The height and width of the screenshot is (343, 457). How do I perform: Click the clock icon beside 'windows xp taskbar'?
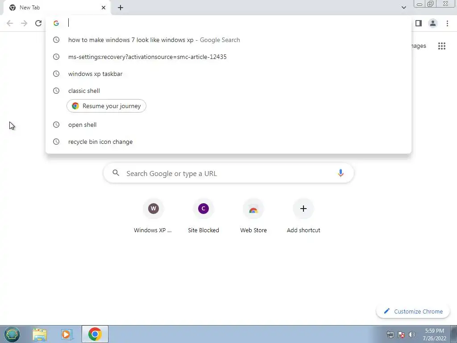pos(56,74)
